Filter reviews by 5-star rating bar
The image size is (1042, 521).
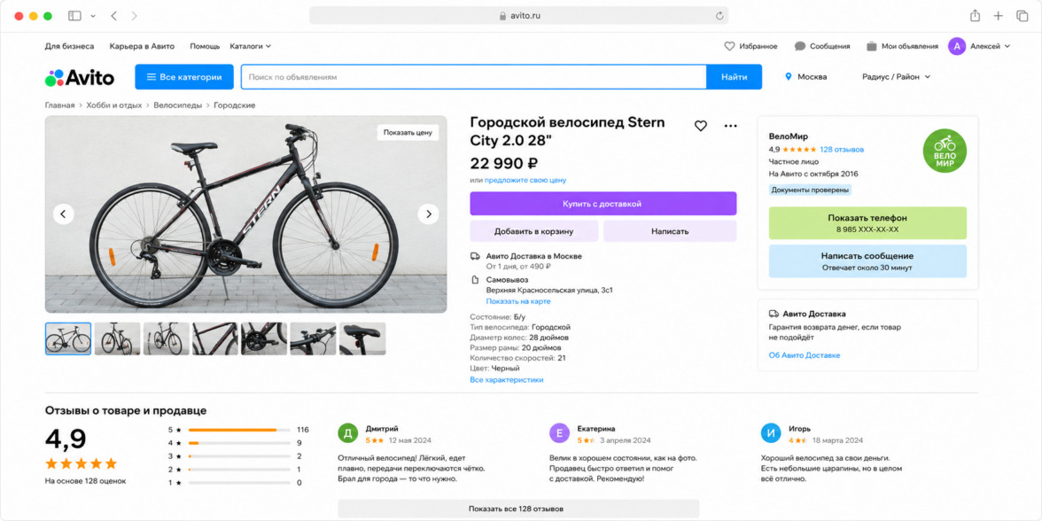pyautogui.click(x=239, y=429)
